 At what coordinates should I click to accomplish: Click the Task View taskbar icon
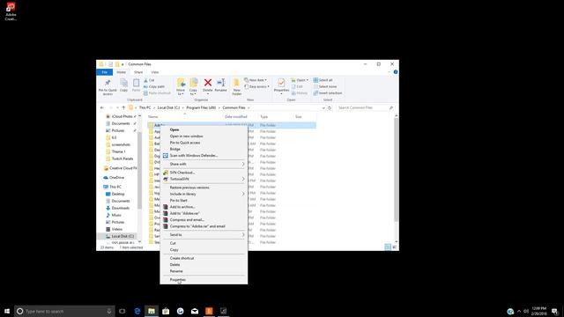(x=122, y=311)
